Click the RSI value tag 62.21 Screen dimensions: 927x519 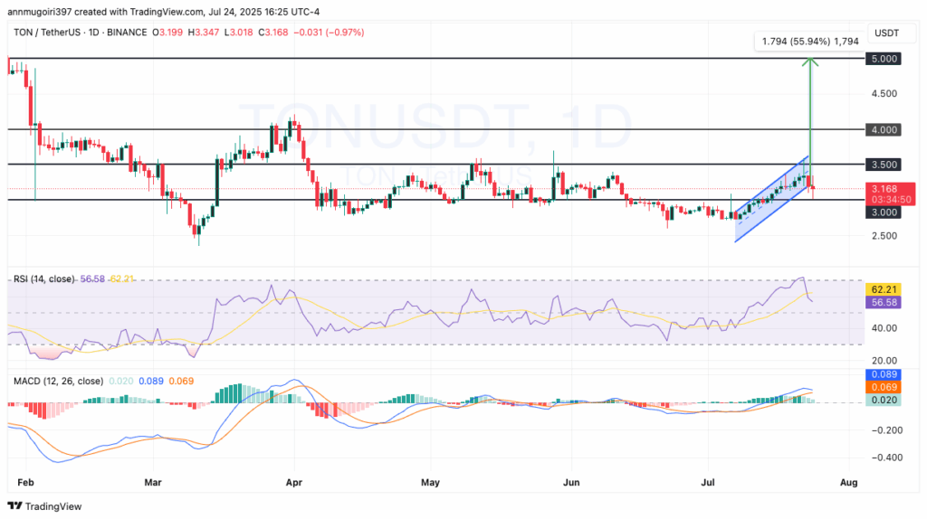point(884,289)
